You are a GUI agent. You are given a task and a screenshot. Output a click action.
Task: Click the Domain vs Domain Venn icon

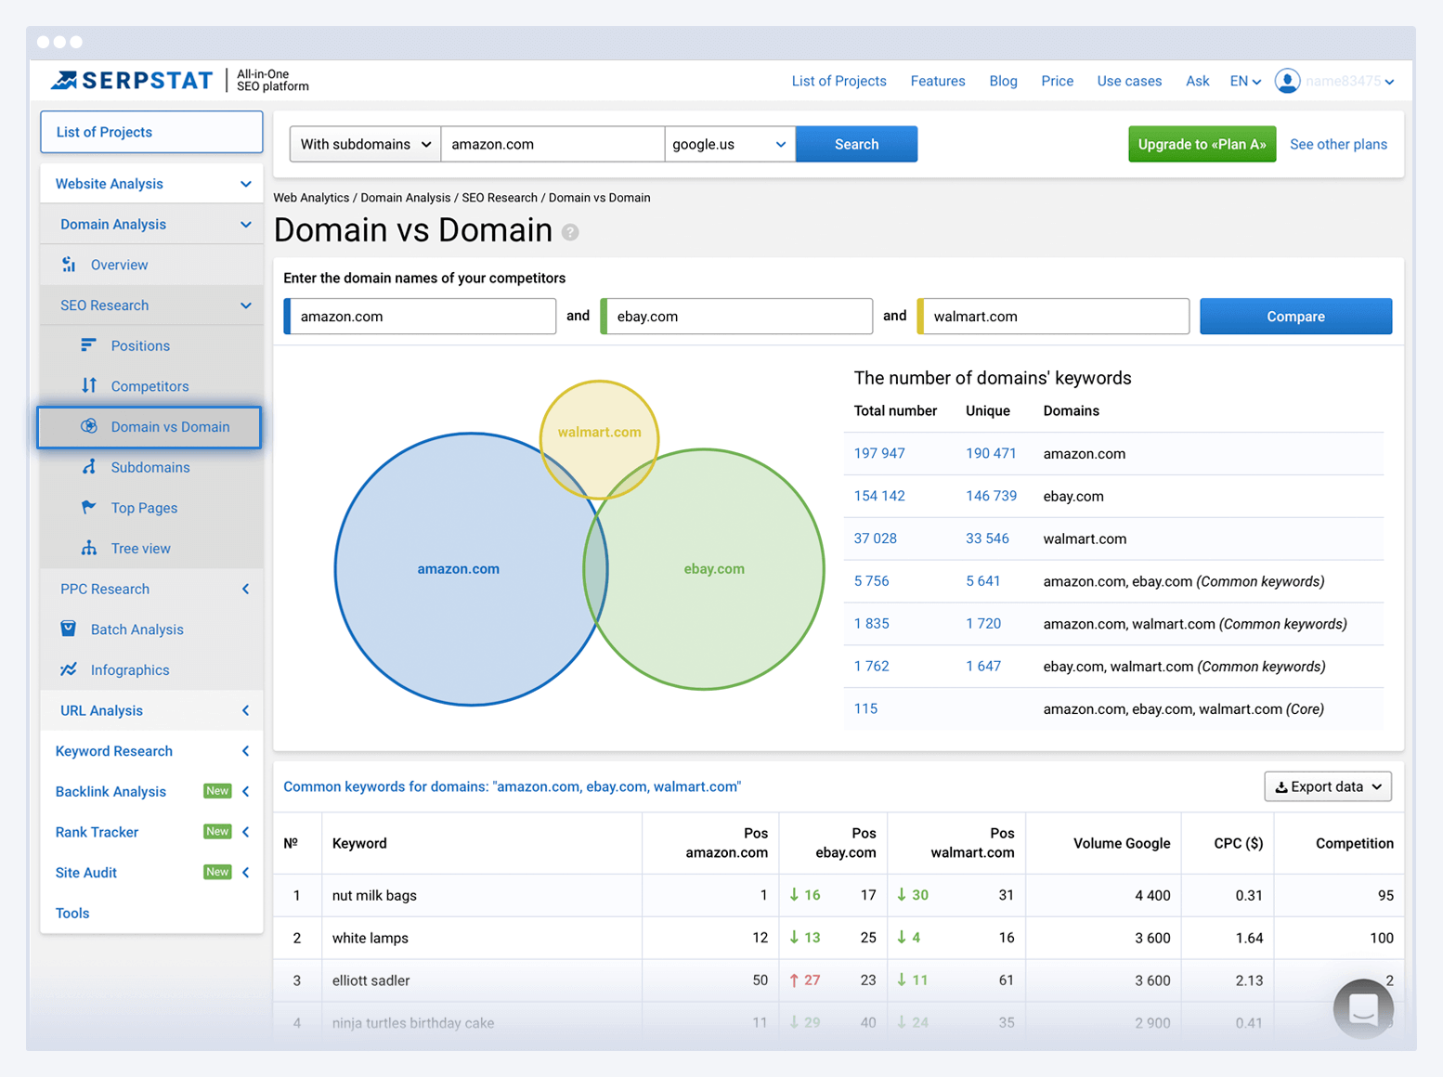89,426
